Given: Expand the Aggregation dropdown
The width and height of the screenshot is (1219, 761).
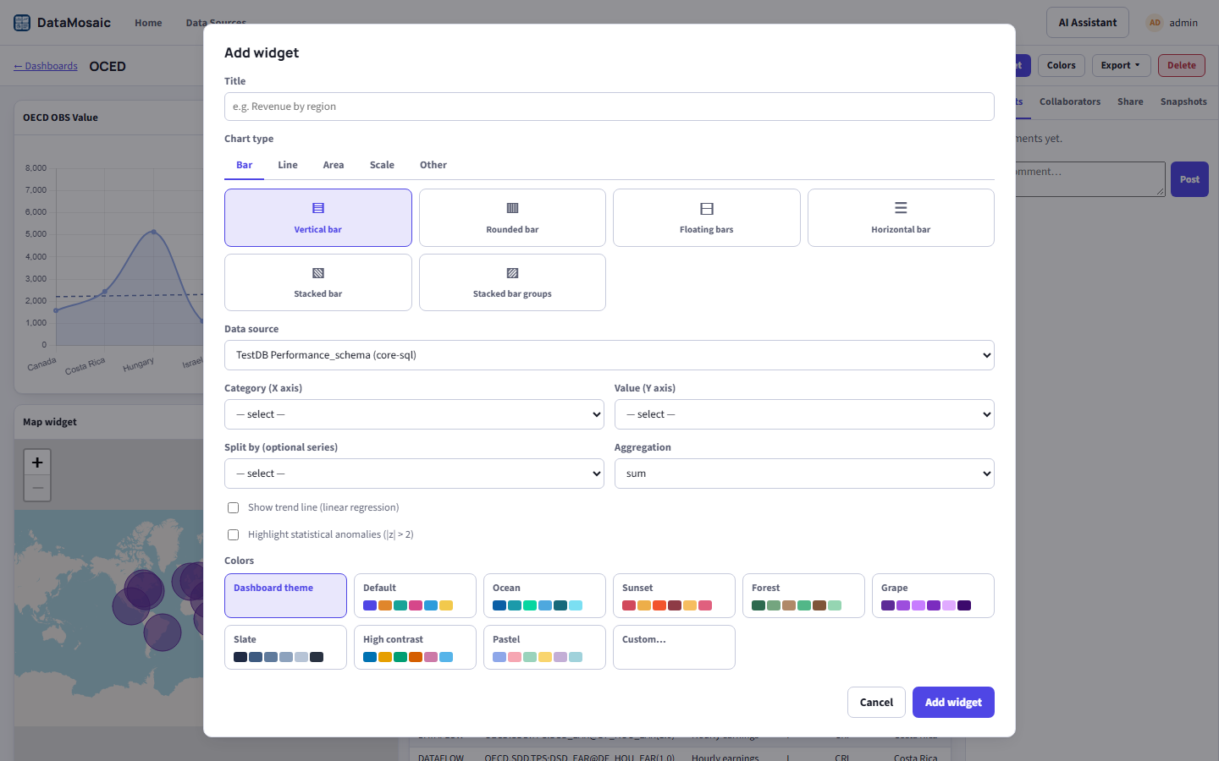Looking at the screenshot, I should 804,474.
